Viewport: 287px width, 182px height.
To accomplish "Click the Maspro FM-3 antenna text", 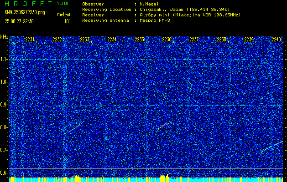I will (155, 20).
